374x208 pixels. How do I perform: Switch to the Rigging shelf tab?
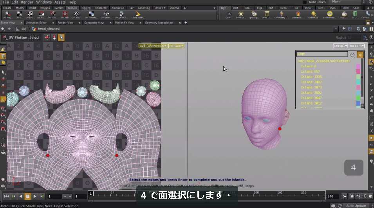click(86, 8)
